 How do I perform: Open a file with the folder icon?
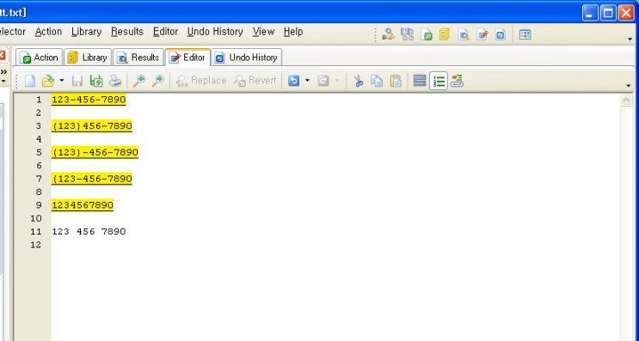[48, 81]
